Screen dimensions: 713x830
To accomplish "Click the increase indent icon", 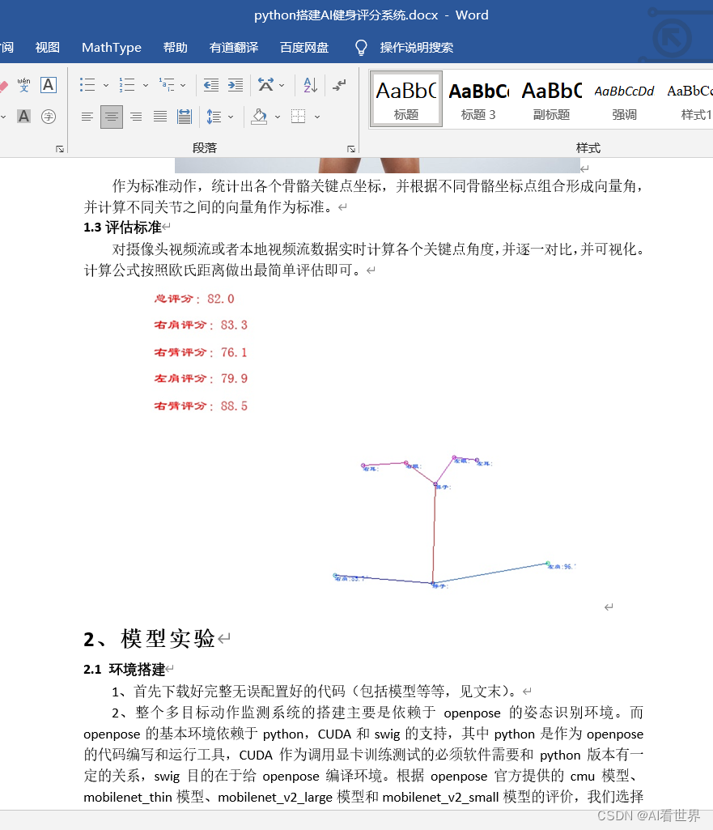I will [235, 84].
